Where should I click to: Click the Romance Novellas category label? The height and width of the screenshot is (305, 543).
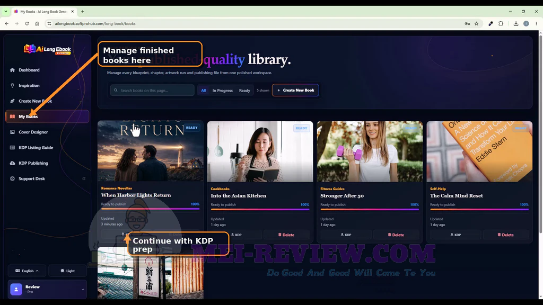[x=116, y=188]
